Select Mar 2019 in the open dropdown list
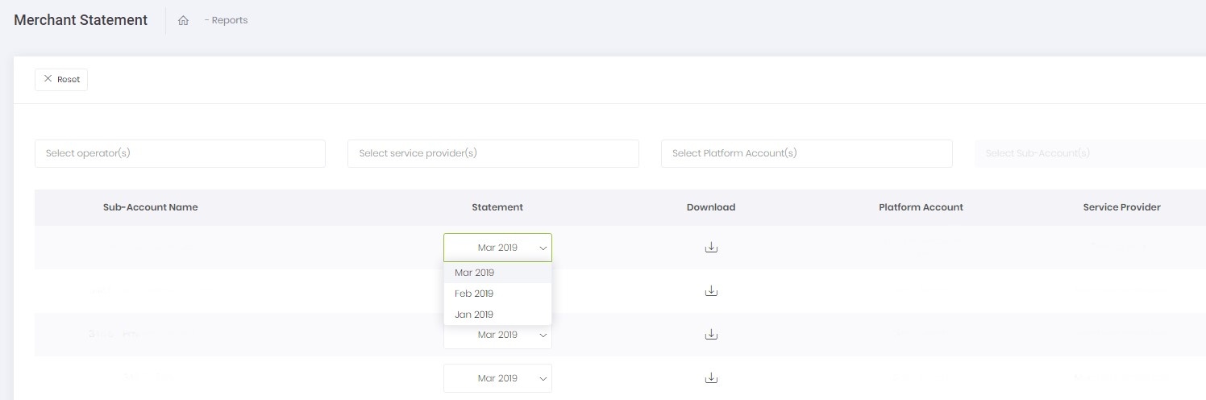 click(x=474, y=273)
